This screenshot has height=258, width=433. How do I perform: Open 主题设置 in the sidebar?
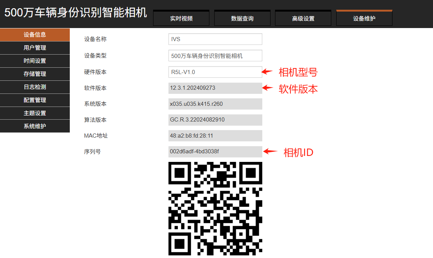point(35,113)
